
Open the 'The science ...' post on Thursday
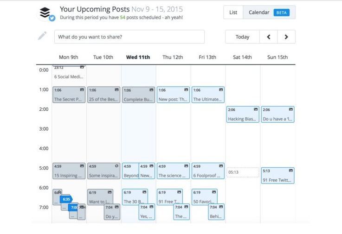tap(173, 171)
